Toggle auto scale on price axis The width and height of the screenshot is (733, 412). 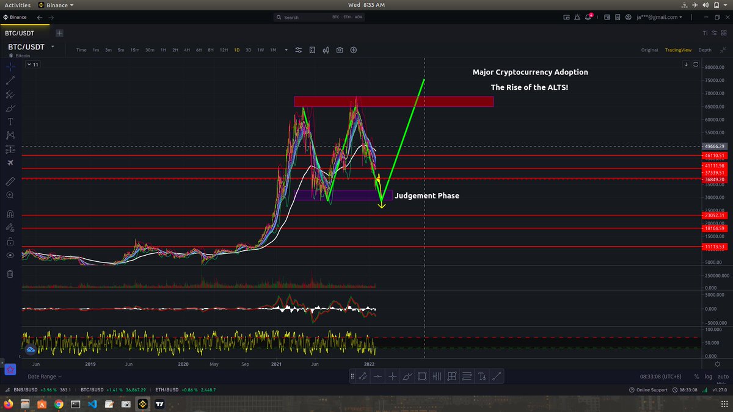(x=723, y=377)
